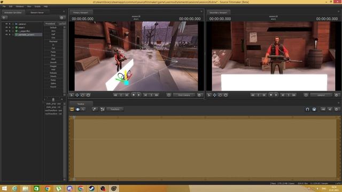Play in the Primary Viewport

pyautogui.click(x=139, y=95)
